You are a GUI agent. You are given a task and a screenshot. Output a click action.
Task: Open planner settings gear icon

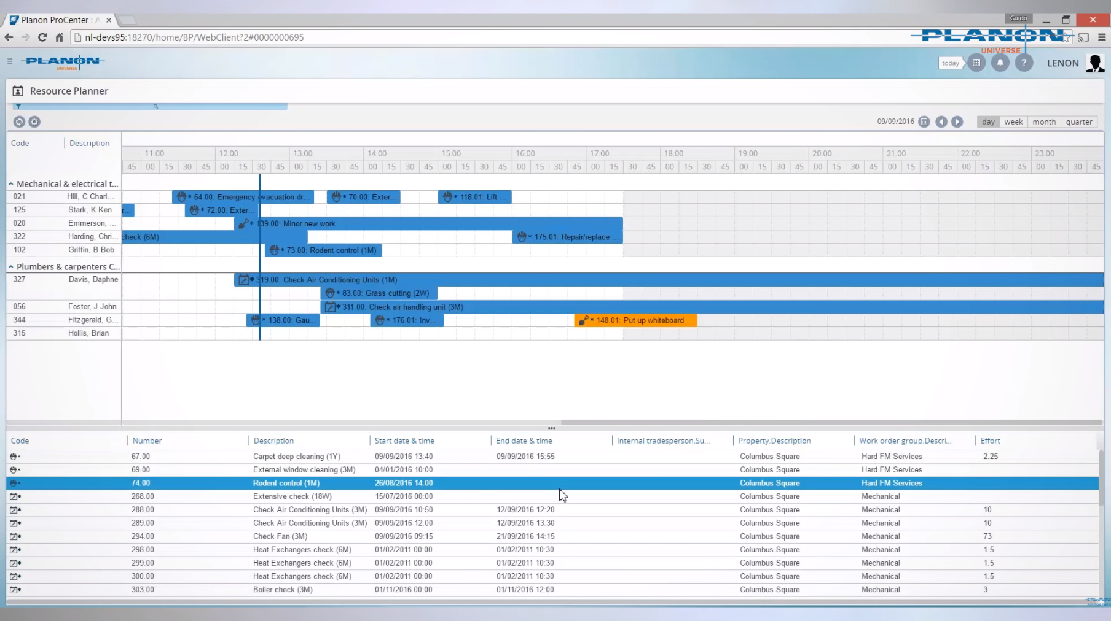pos(34,122)
